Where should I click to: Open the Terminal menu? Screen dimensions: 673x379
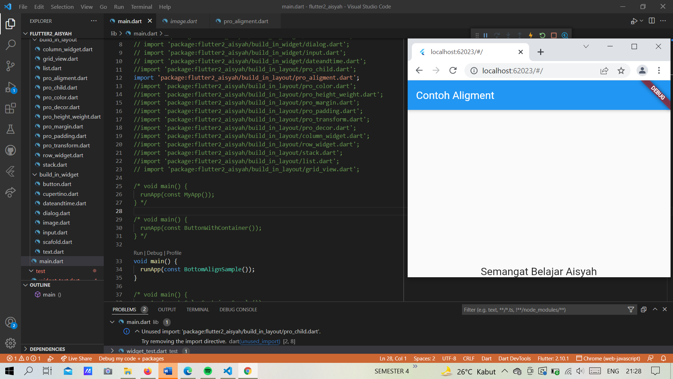[x=141, y=7]
